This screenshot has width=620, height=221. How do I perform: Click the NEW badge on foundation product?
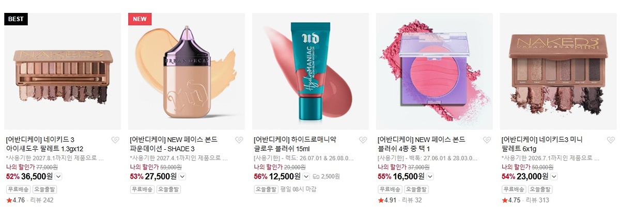139,19
